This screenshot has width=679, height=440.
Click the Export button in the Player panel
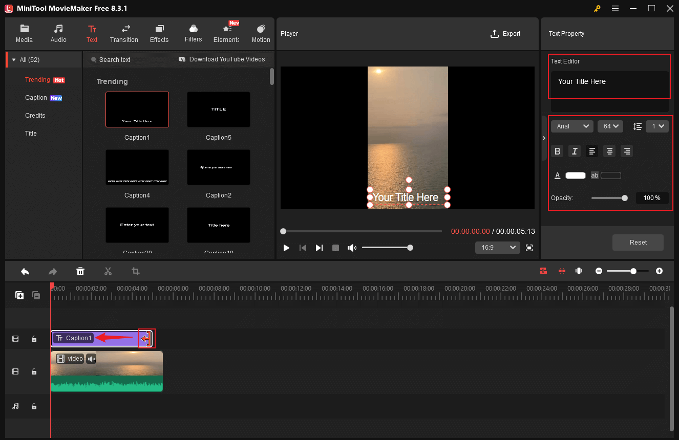point(505,34)
